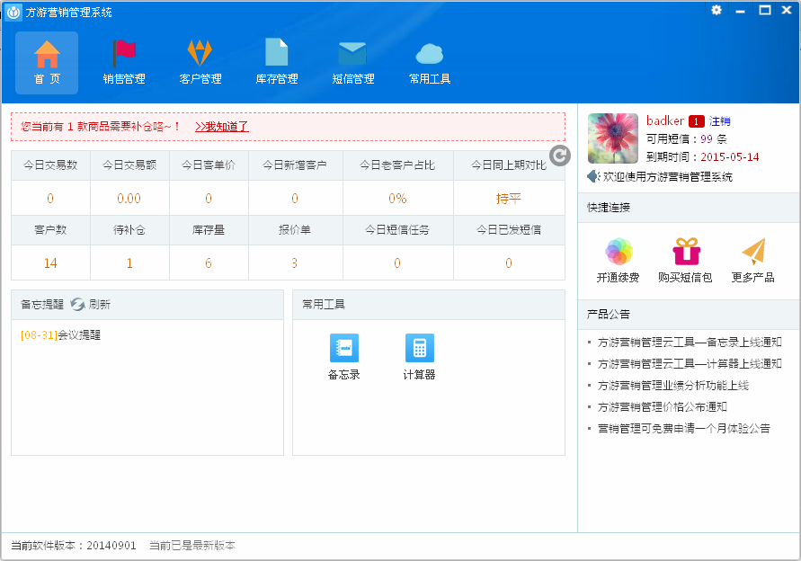Click the username badker
Image resolution: width=801 pixels, height=561 pixels.
pos(664,121)
